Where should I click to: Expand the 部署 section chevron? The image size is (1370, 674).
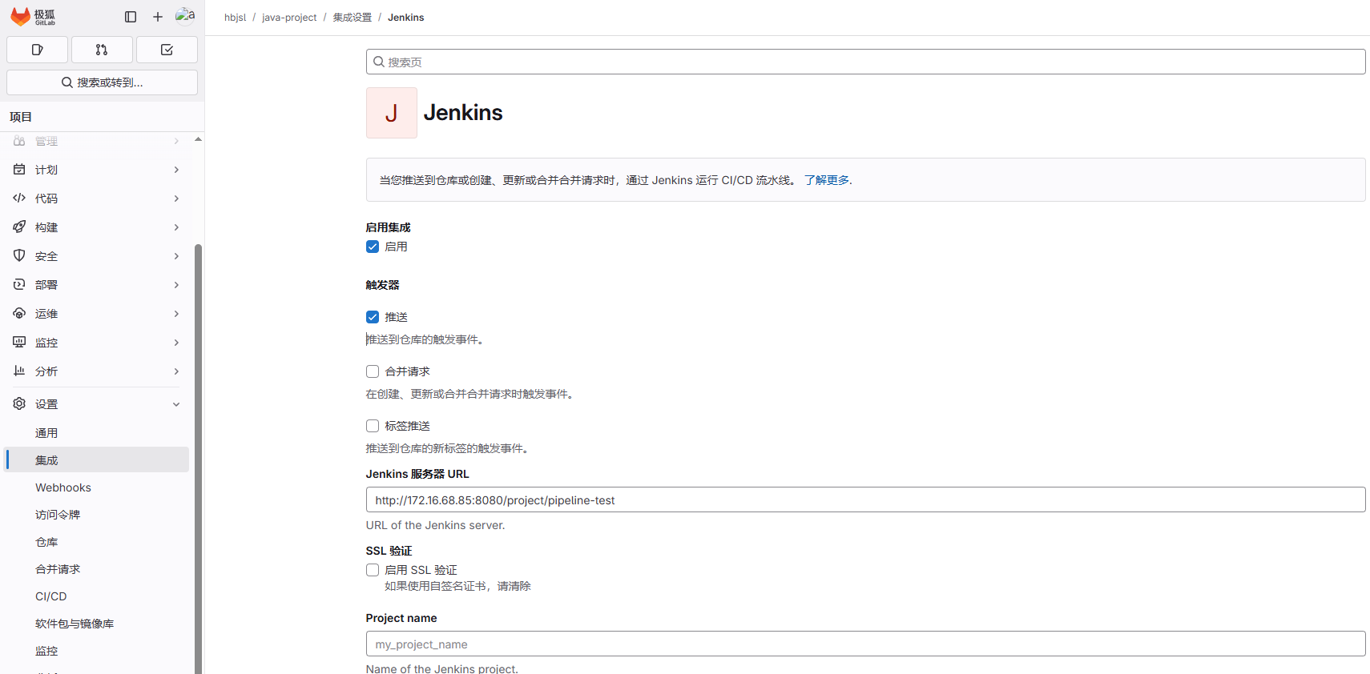click(x=176, y=285)
